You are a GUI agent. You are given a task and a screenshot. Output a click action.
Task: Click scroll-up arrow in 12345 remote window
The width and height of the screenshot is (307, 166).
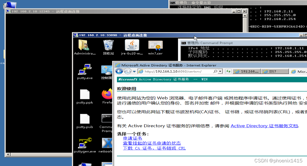(245, 16)
